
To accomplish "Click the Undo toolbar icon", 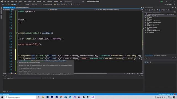I will pos(19,4).
